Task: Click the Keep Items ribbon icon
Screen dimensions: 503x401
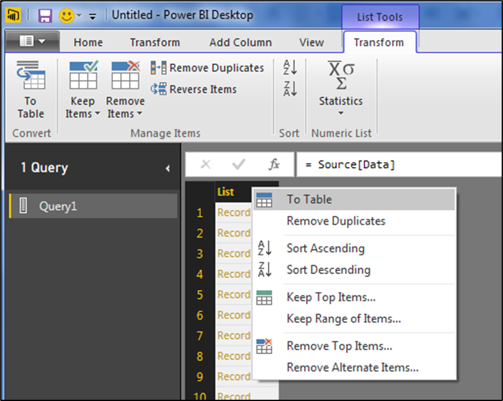Action: point(83,76)
